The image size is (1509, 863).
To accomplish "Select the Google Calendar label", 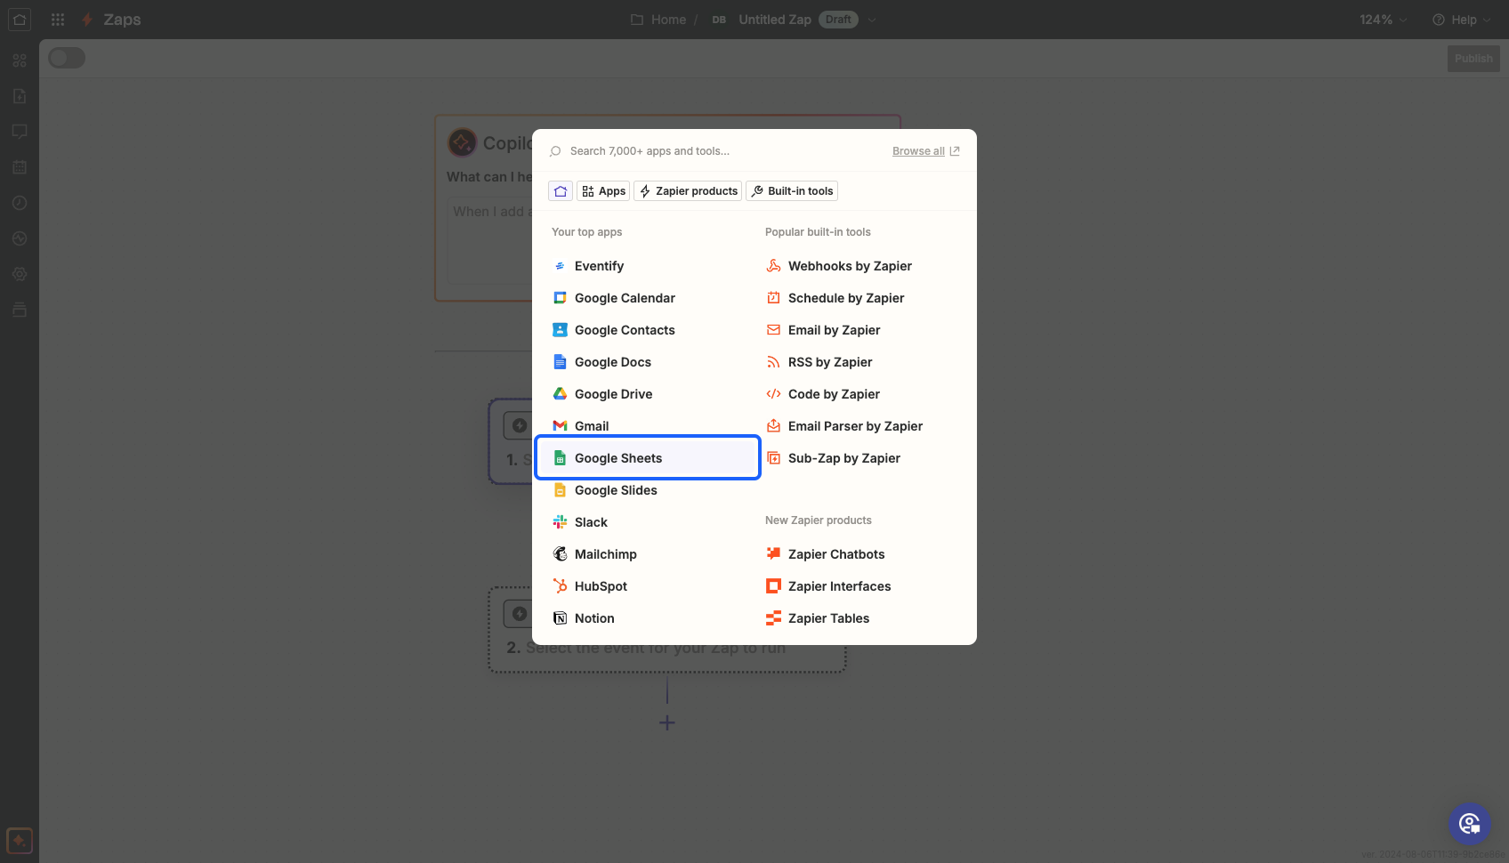I will 625,298.
